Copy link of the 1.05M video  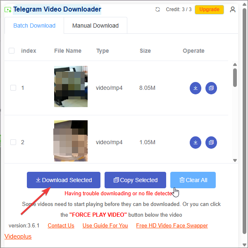(211, 143)
